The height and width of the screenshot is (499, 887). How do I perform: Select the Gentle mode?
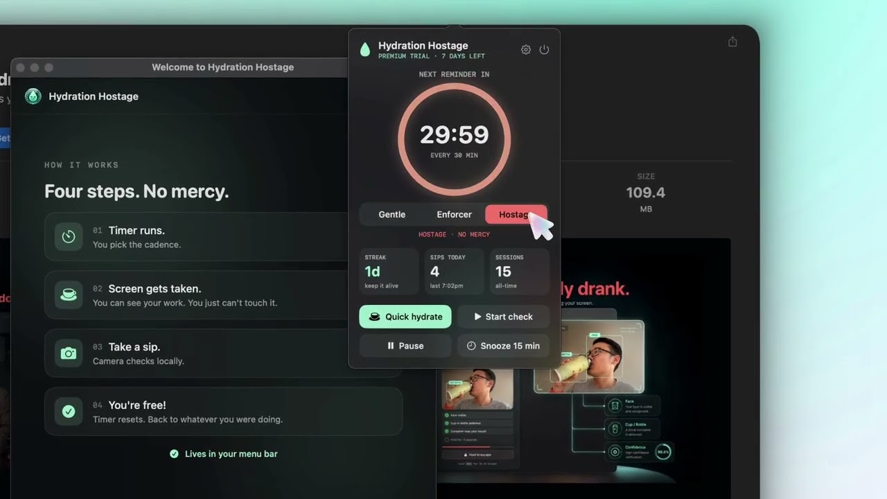[x=392, y=214]
